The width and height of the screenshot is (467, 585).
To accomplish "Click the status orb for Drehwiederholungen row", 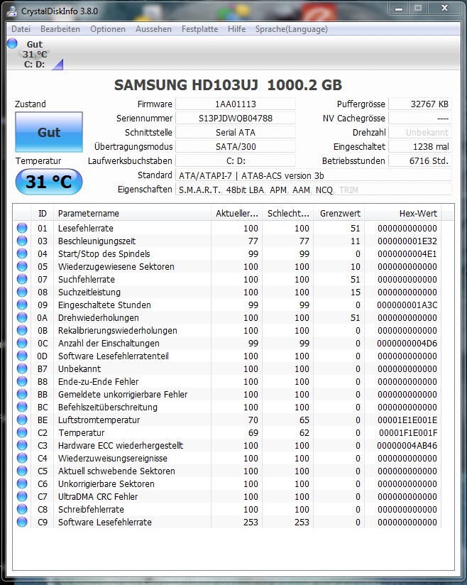I will 22,317.
